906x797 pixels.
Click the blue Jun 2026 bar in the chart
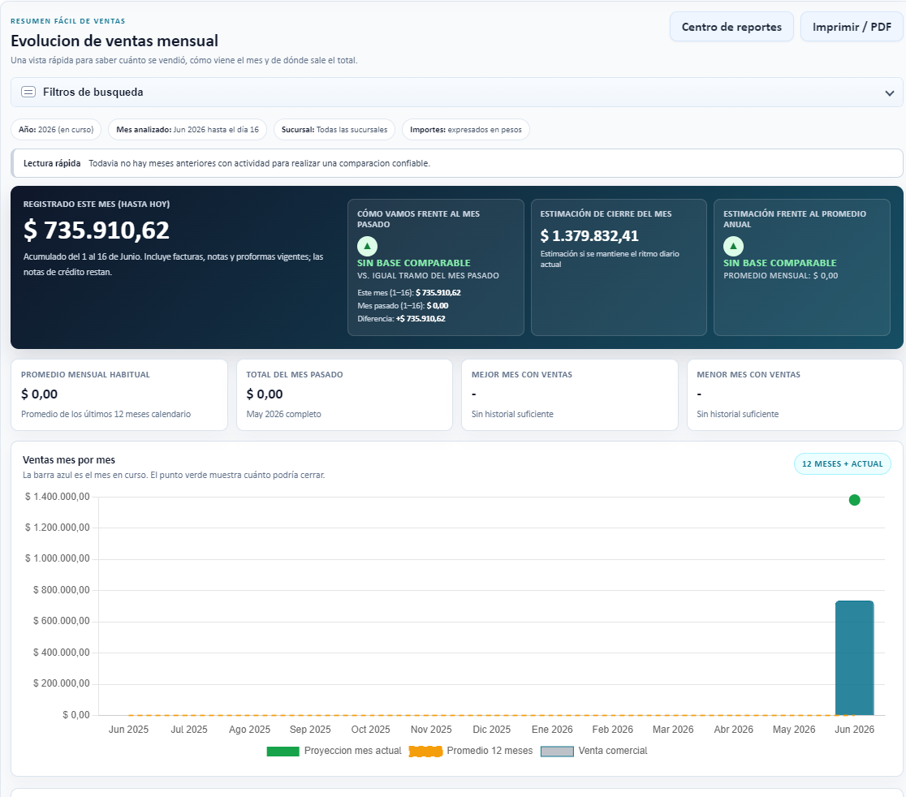click(x=855, y=658)
